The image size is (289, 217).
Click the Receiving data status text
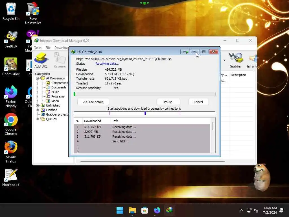pos(107,64)
